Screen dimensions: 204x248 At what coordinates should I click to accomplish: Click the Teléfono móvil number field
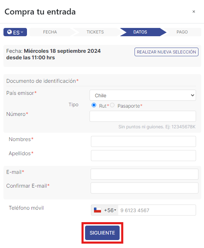click(x=157, y=210)
